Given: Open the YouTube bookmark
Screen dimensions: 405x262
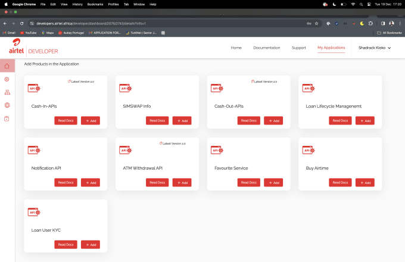Looking at the screenshot, I should pyautogui.click(x=28, y=33).
